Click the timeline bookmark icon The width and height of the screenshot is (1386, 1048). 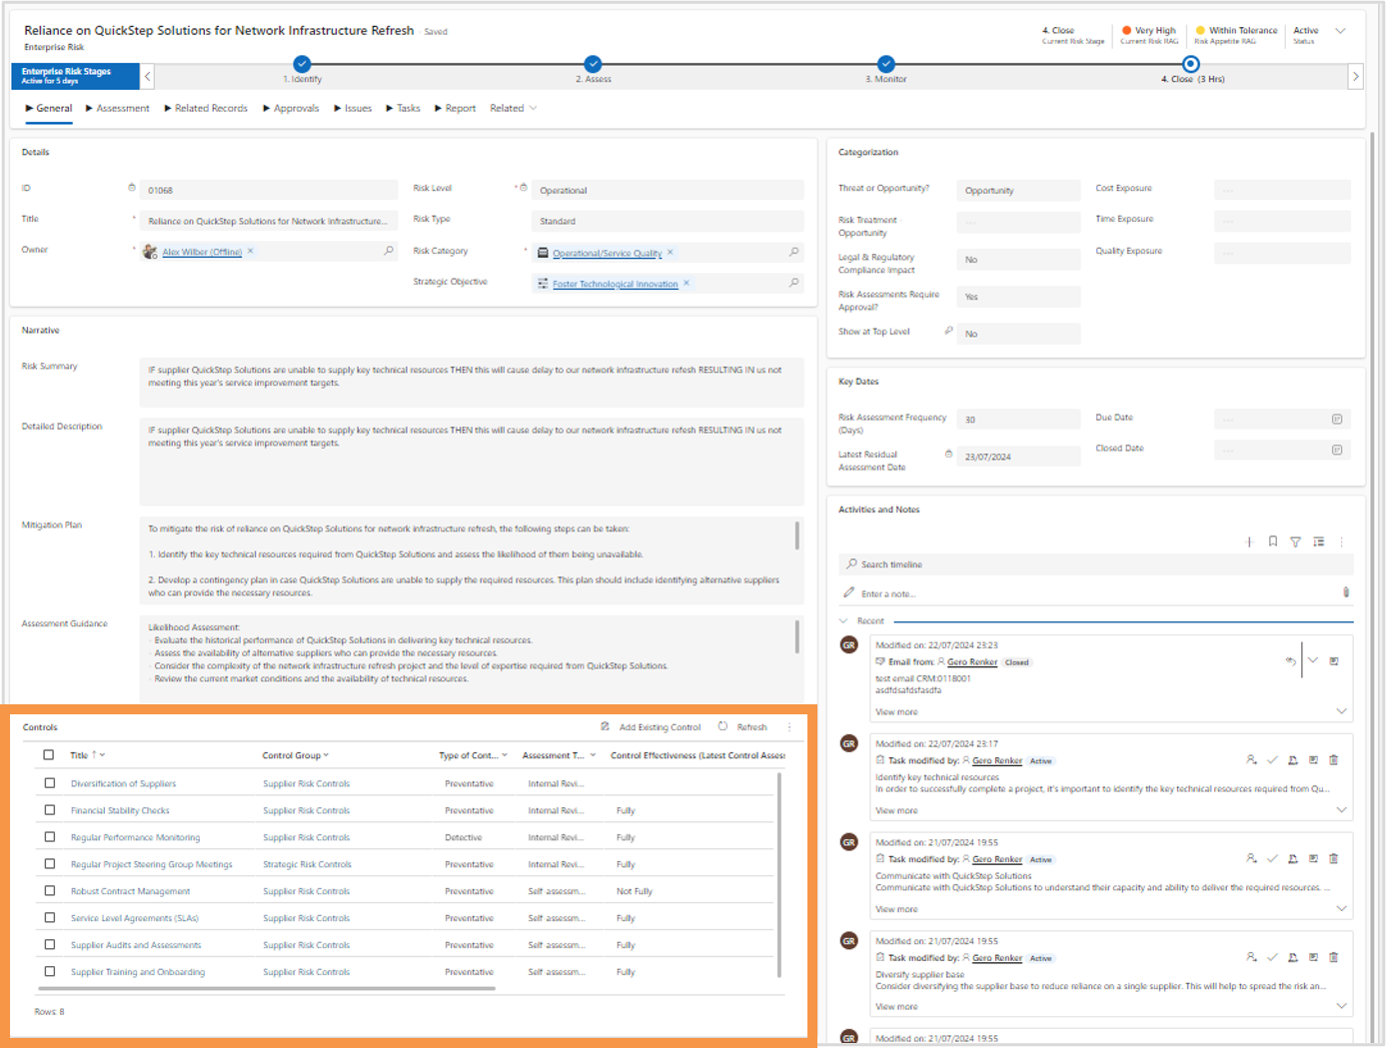tap(1273, 541)
